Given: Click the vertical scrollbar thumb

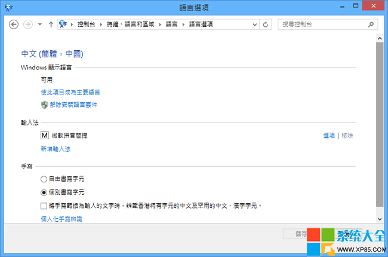Looking at the screenshot, I should [380, 124].
